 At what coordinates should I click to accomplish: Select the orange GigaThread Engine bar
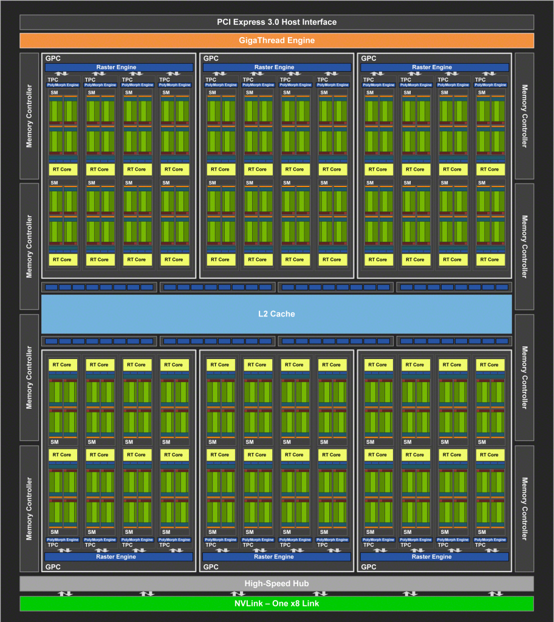[x=276, y=41]
